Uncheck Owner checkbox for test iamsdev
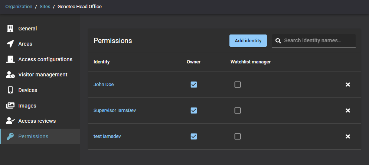 point(193,136)
